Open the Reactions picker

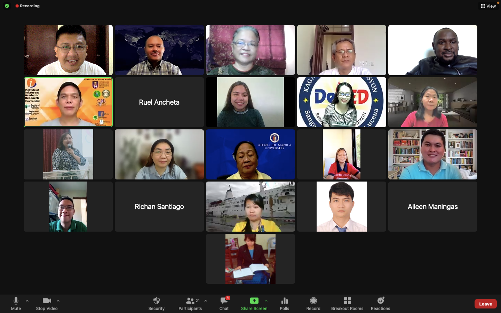[380, 303]
